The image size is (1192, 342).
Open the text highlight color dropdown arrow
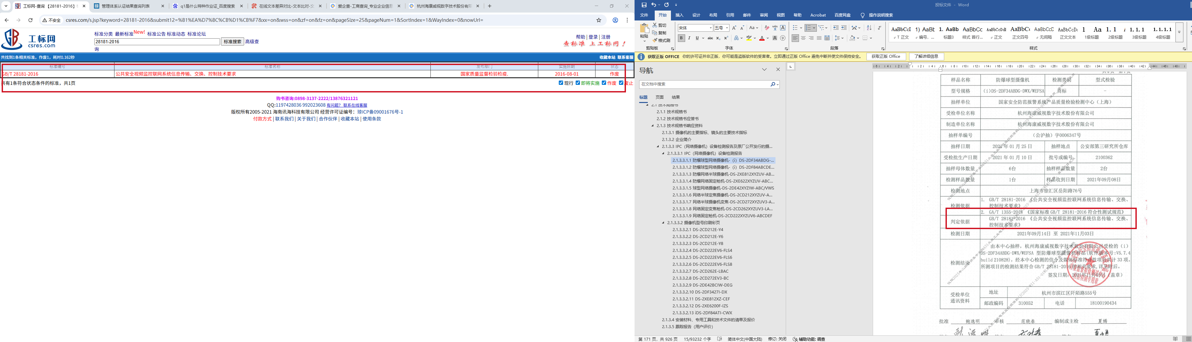coord(755,38)
